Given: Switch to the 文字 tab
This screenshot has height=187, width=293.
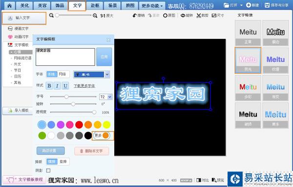Looking at the screenshot, I should coord(77,5).
